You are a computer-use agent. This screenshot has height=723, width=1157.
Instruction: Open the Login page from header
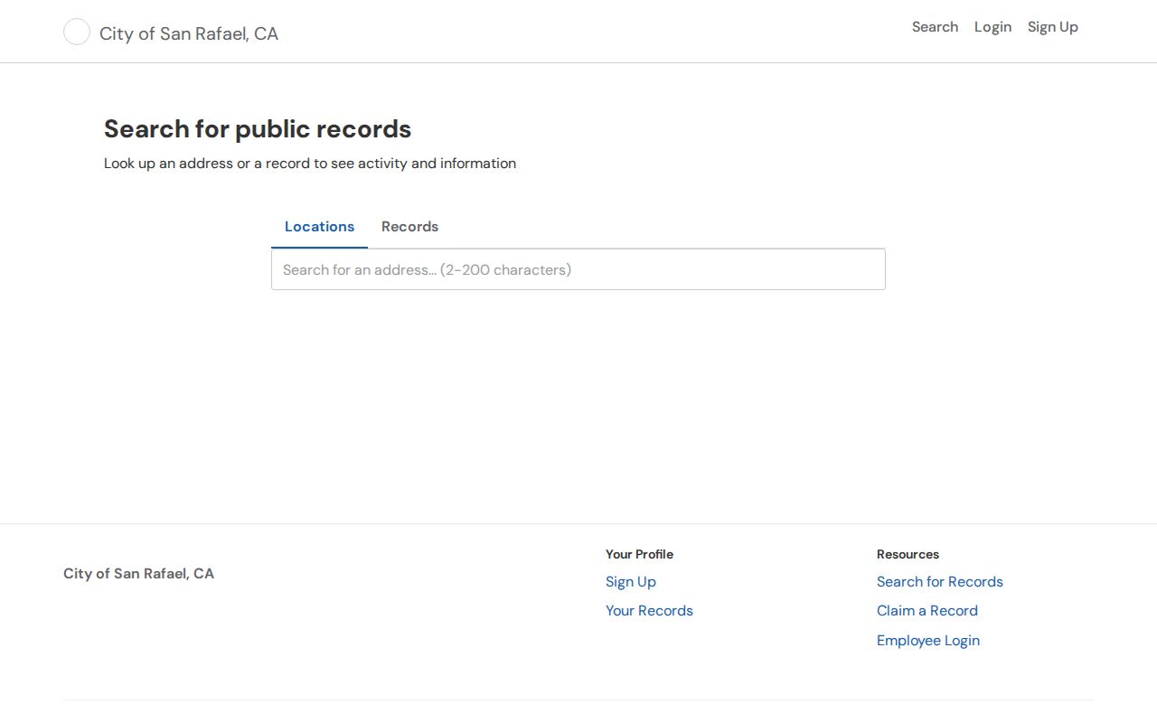pos(992,27)
